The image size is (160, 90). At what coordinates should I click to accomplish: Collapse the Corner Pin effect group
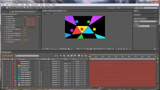(2, 16)
